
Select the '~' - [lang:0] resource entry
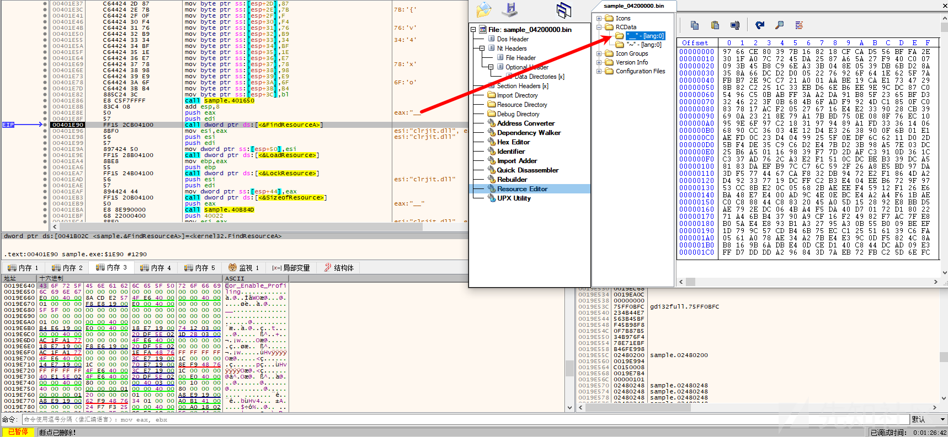click(643, 45)
